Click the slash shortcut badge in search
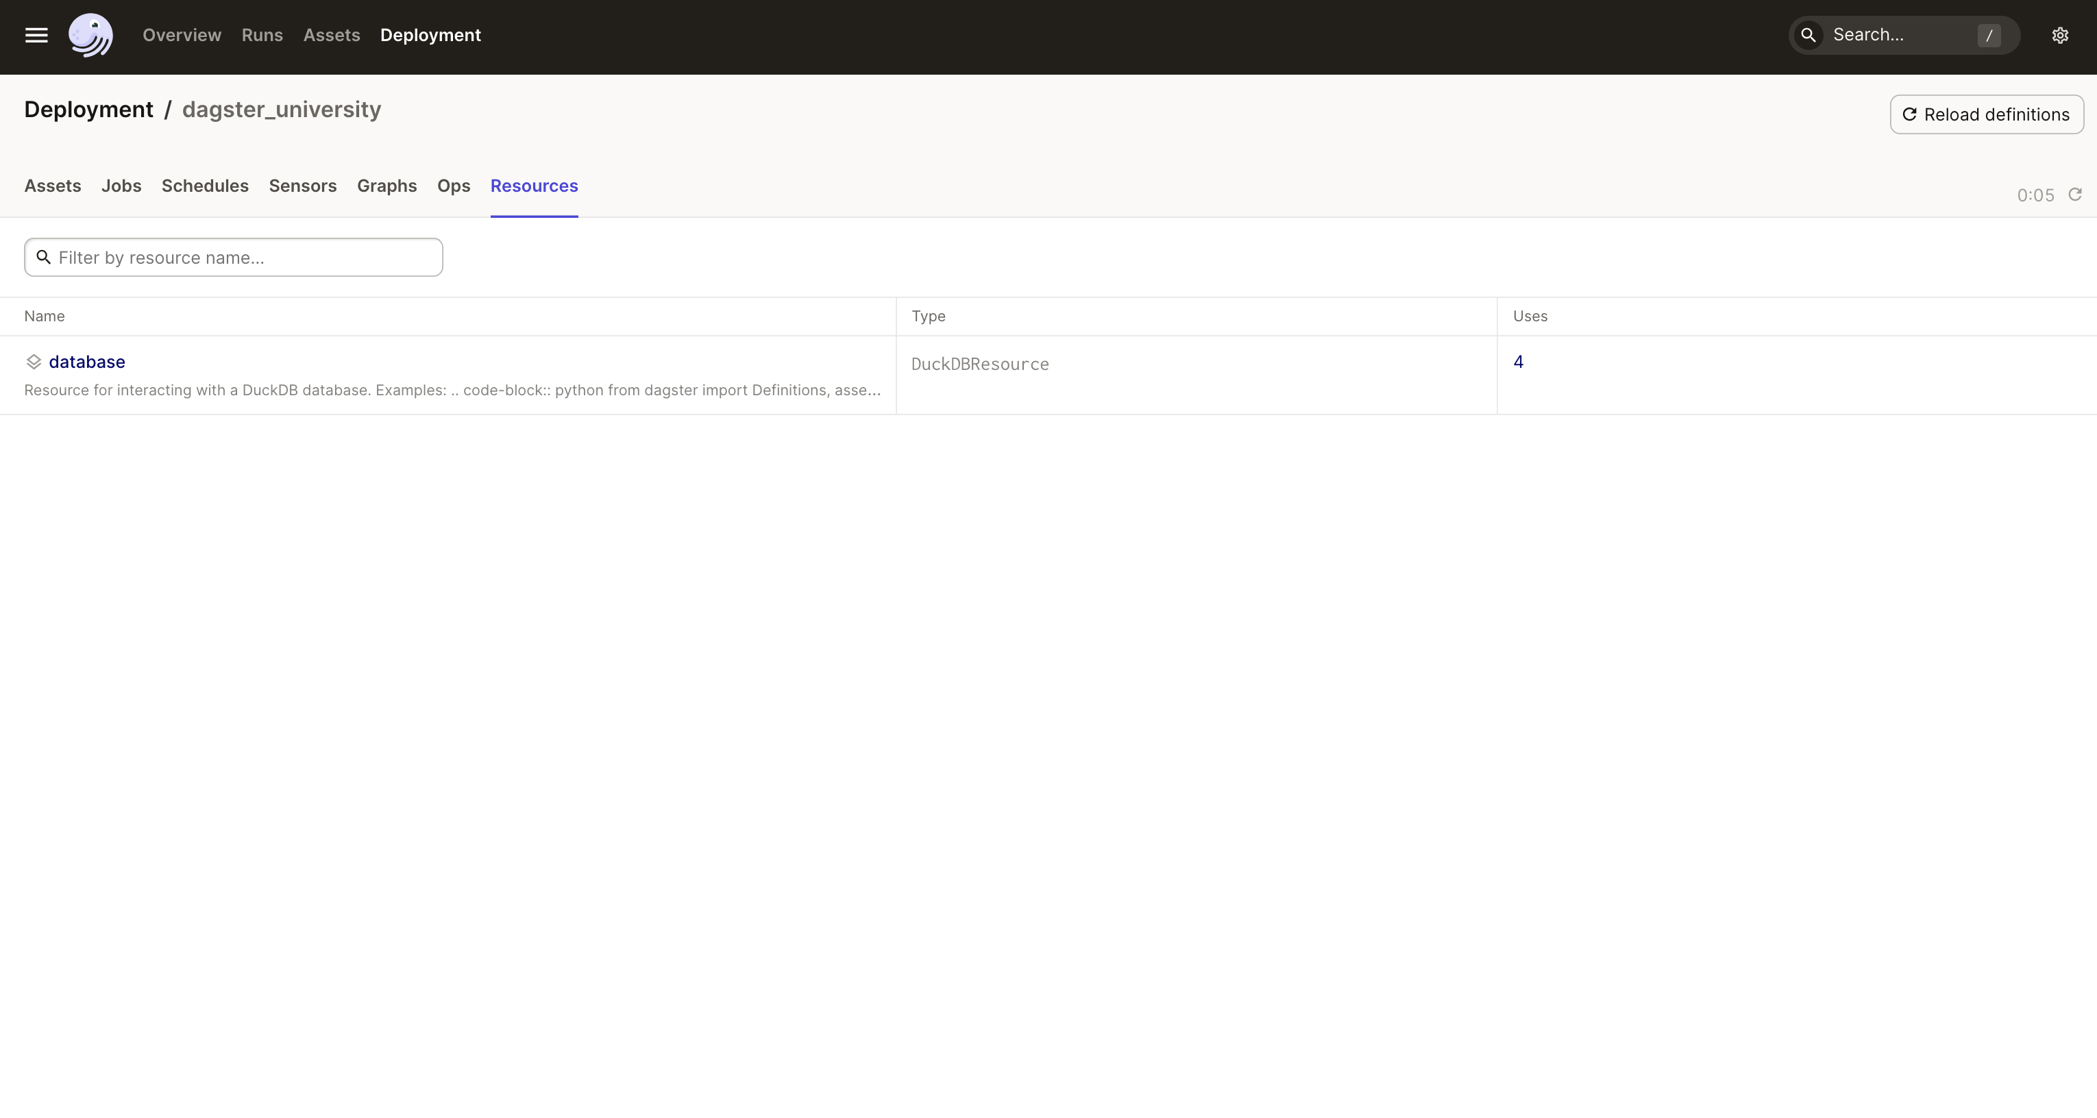Screen dimensions: 2097x1118 (x=1989, y=35)
